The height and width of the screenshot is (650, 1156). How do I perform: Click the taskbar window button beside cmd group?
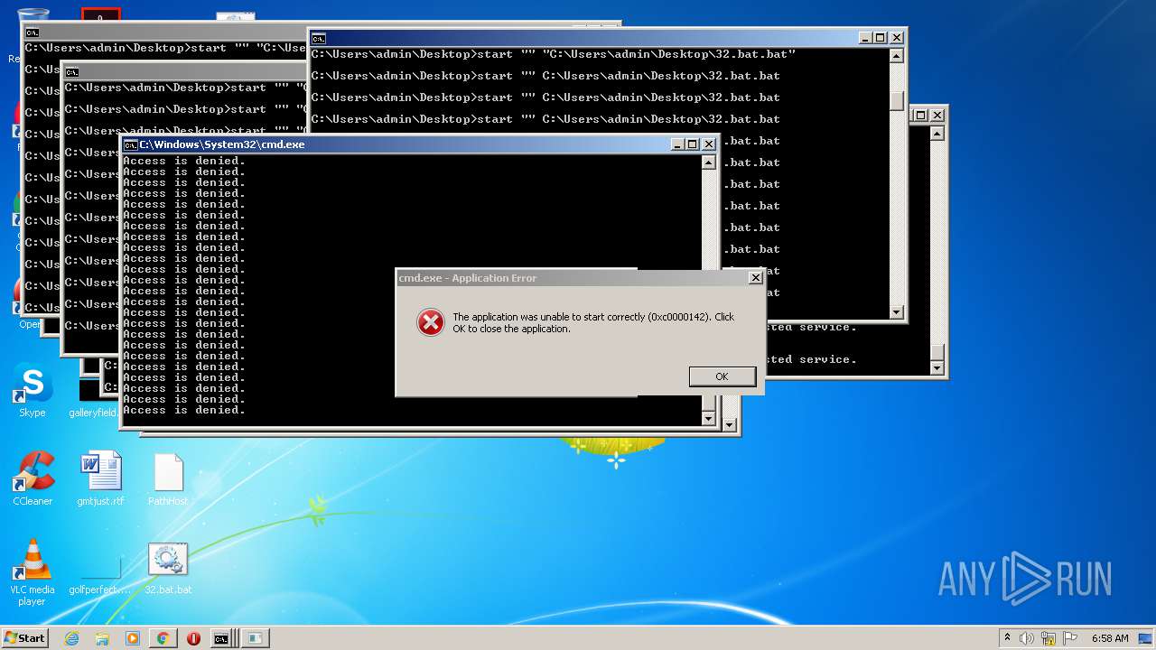pyautogui.click(x=256, y=638)
